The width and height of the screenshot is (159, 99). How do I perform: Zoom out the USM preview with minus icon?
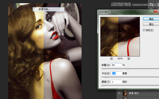[x=112, y=59]
